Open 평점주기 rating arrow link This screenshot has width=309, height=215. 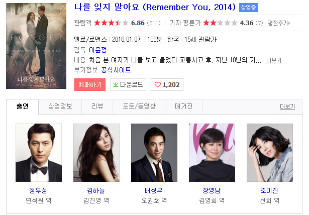[x=279, y=23]
